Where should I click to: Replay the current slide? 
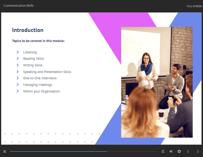[163, 151]
